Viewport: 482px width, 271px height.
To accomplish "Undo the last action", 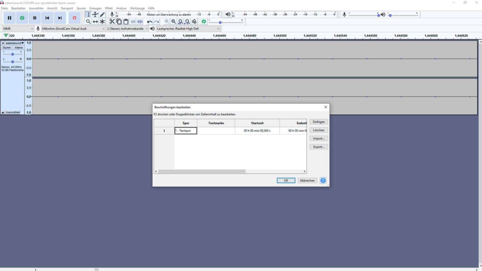I will [x=150, y=22].
